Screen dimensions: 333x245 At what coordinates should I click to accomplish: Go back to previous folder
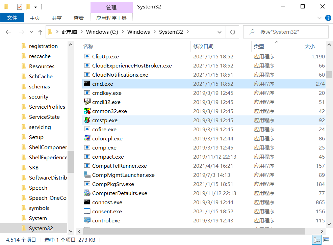[x=8, y=32]
